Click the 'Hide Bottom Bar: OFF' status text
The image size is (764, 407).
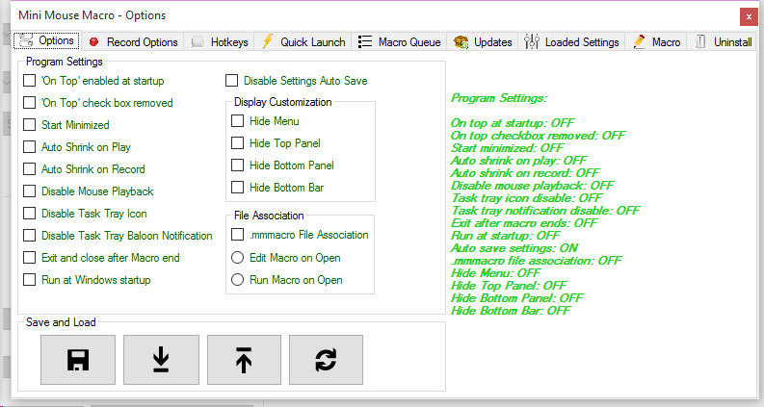(511, 311)
